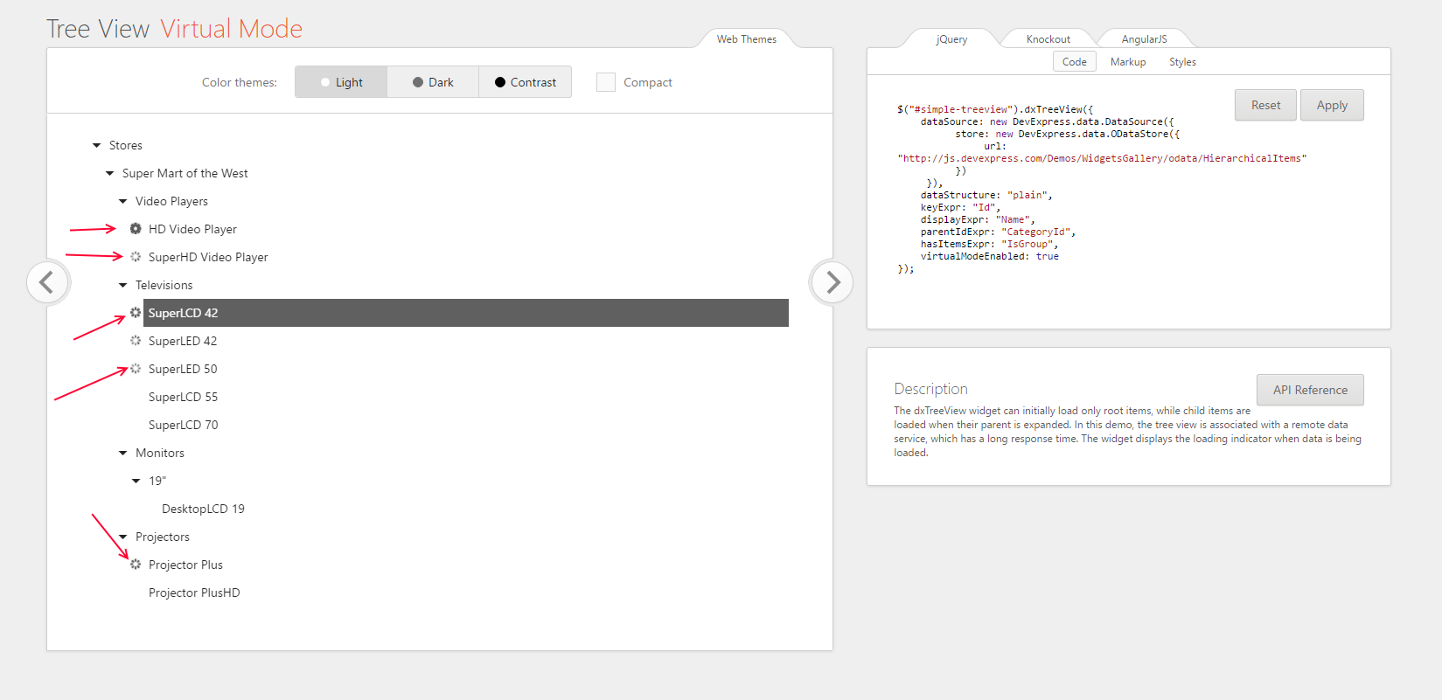This screenshot has height=700, width=1442.
Task: Click the Description heading
Action: (x=930, y=389)
